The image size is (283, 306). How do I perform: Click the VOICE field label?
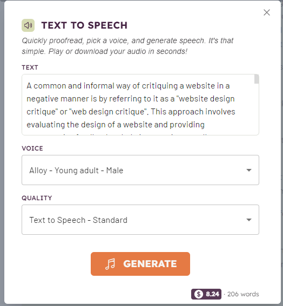point(32,148)
